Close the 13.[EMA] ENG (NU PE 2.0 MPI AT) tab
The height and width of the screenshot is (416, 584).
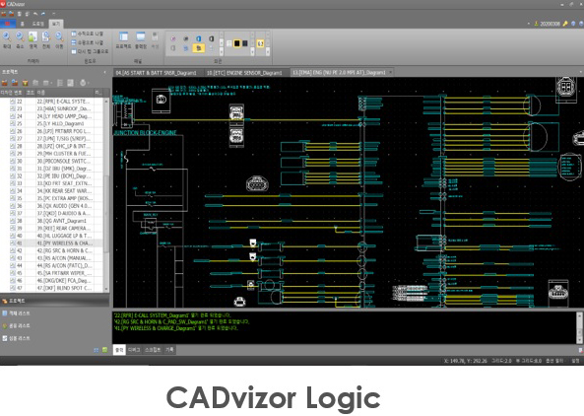coord(390,72)
